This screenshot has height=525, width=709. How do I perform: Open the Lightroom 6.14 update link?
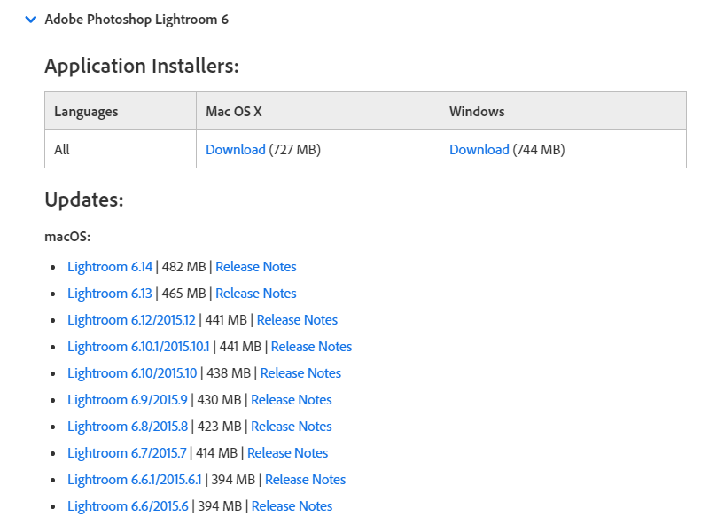pyautogui.click(x=110, y=267)
